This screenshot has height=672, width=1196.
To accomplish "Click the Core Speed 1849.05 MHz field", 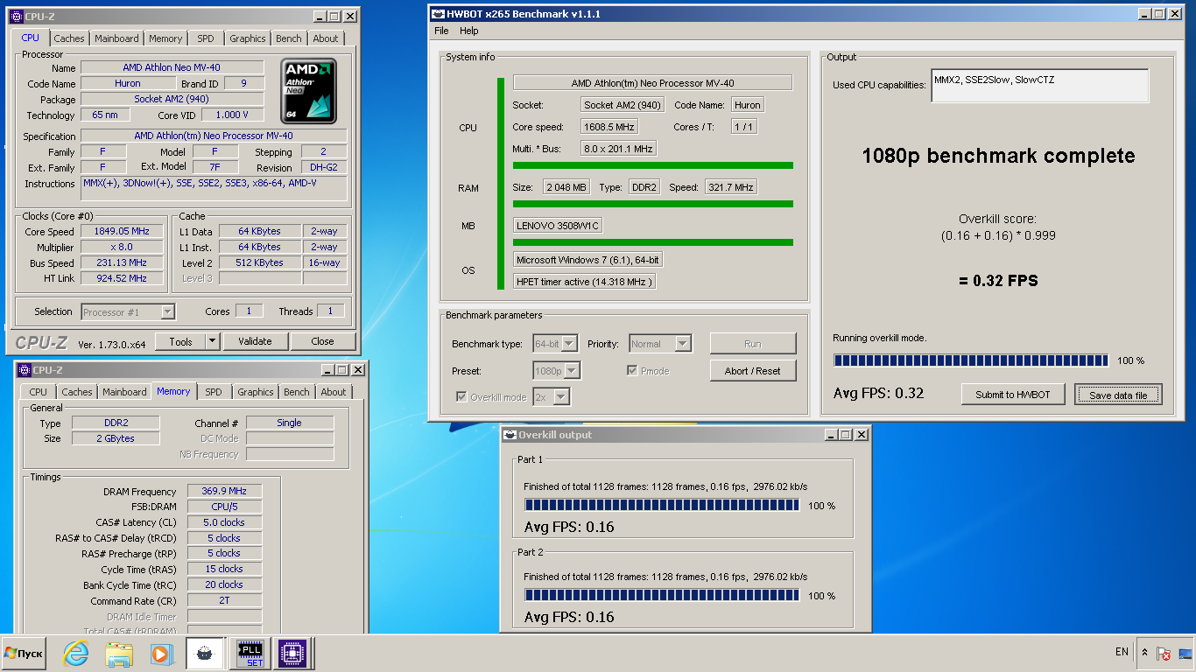I will [x=123, y=231].
